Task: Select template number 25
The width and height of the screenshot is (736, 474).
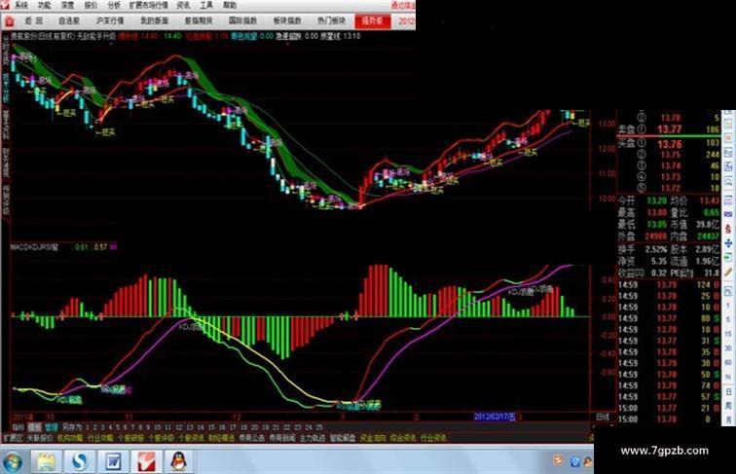Action: 319,427
